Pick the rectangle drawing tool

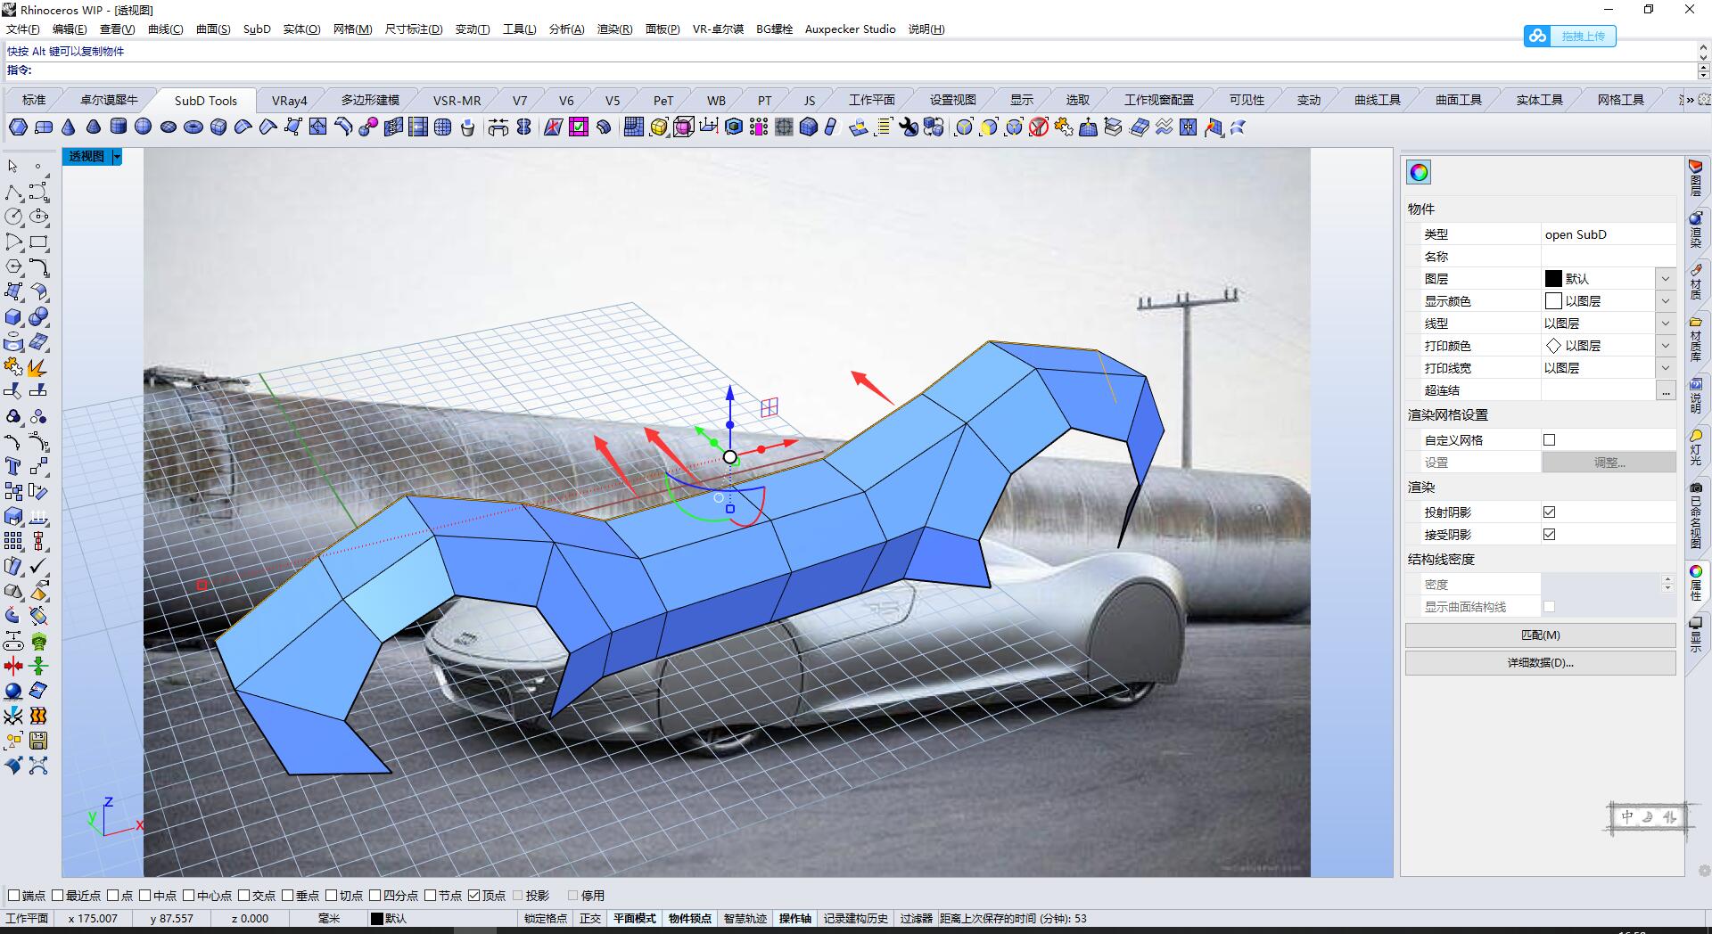coord(38,242)
